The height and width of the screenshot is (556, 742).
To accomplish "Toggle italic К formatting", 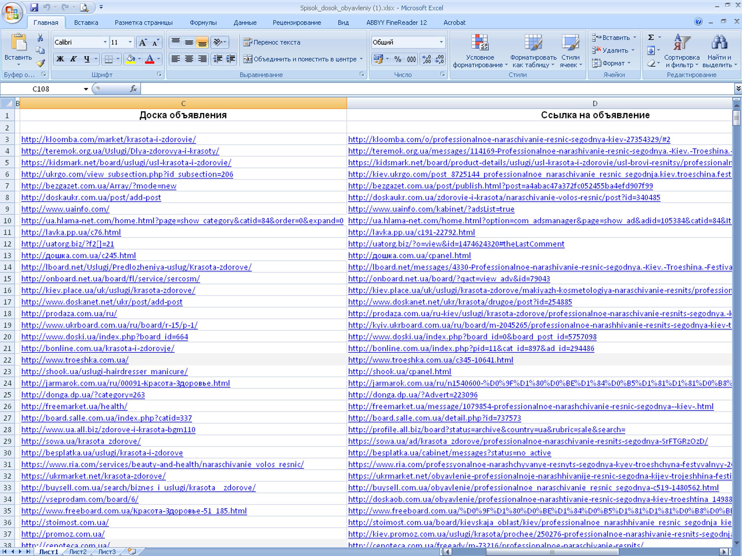I will tap(73, 59).
